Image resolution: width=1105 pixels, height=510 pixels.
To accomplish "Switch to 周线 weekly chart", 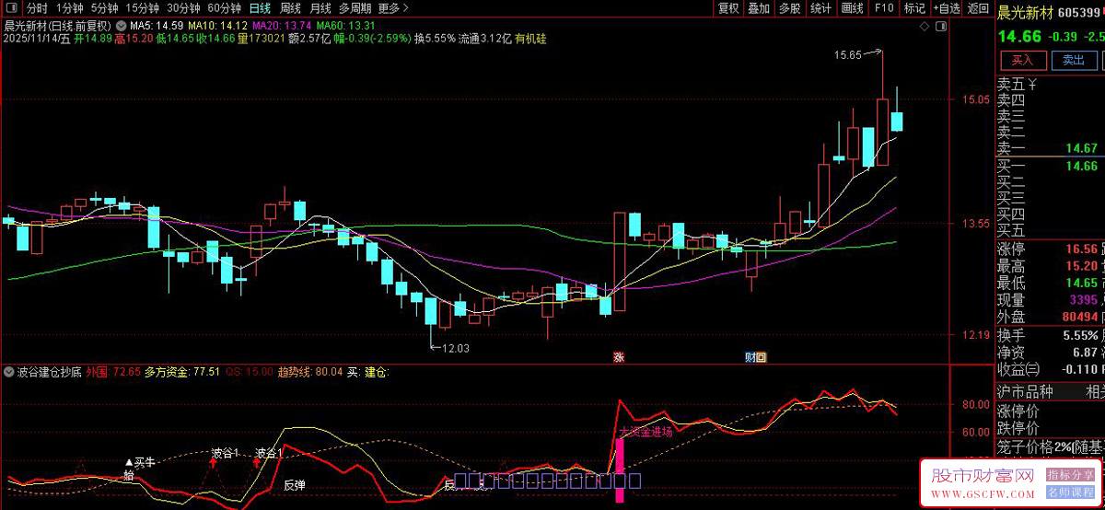I will click(x=290, y=8).
